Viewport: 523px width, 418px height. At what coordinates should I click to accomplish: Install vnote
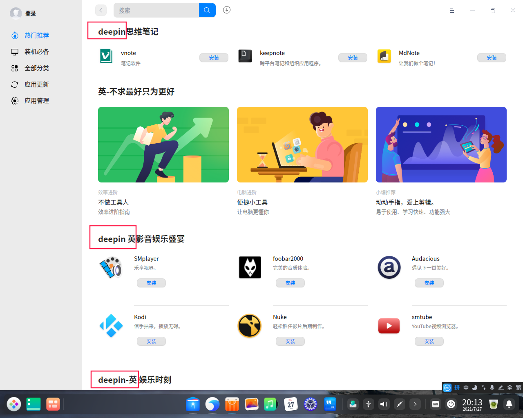214,58
